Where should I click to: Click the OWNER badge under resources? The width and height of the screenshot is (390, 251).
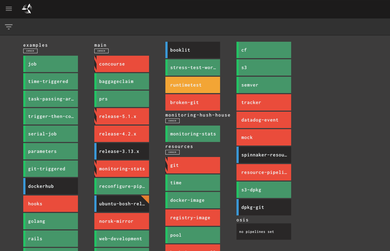(x=172, y=152)
